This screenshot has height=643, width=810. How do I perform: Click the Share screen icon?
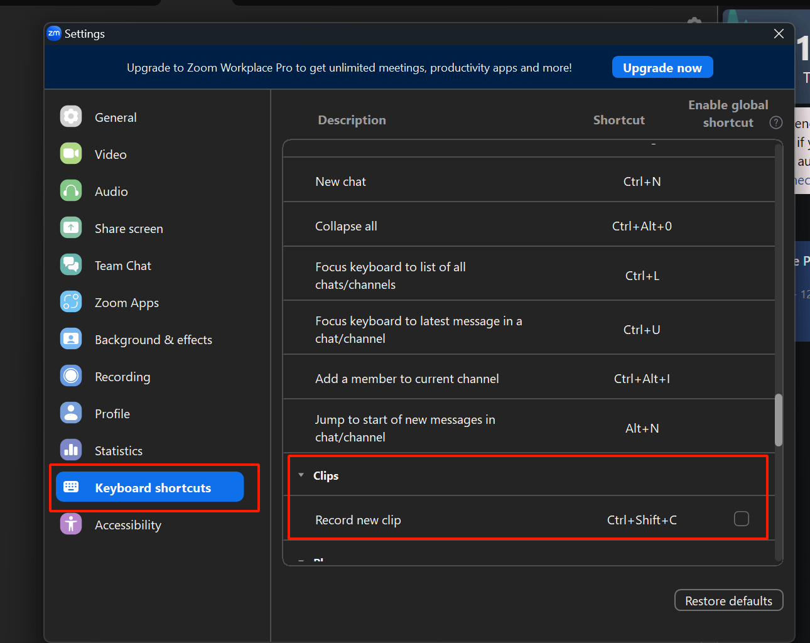[x=71, y=228]
